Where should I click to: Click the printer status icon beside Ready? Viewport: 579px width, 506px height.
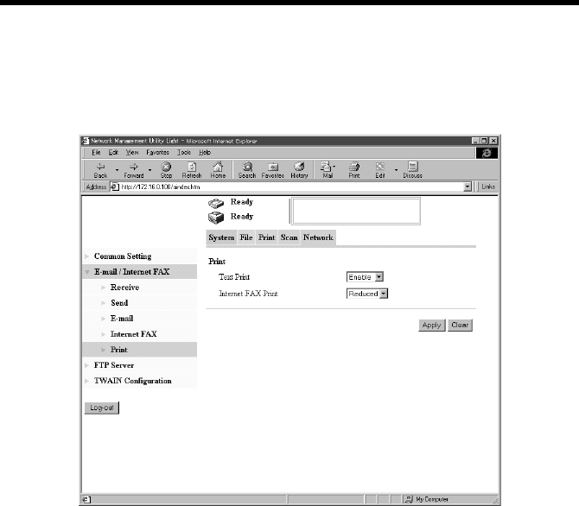216,218
